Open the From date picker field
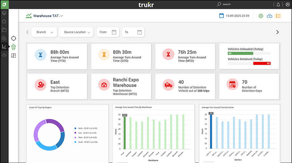292x163 pixels. point(108,32)
